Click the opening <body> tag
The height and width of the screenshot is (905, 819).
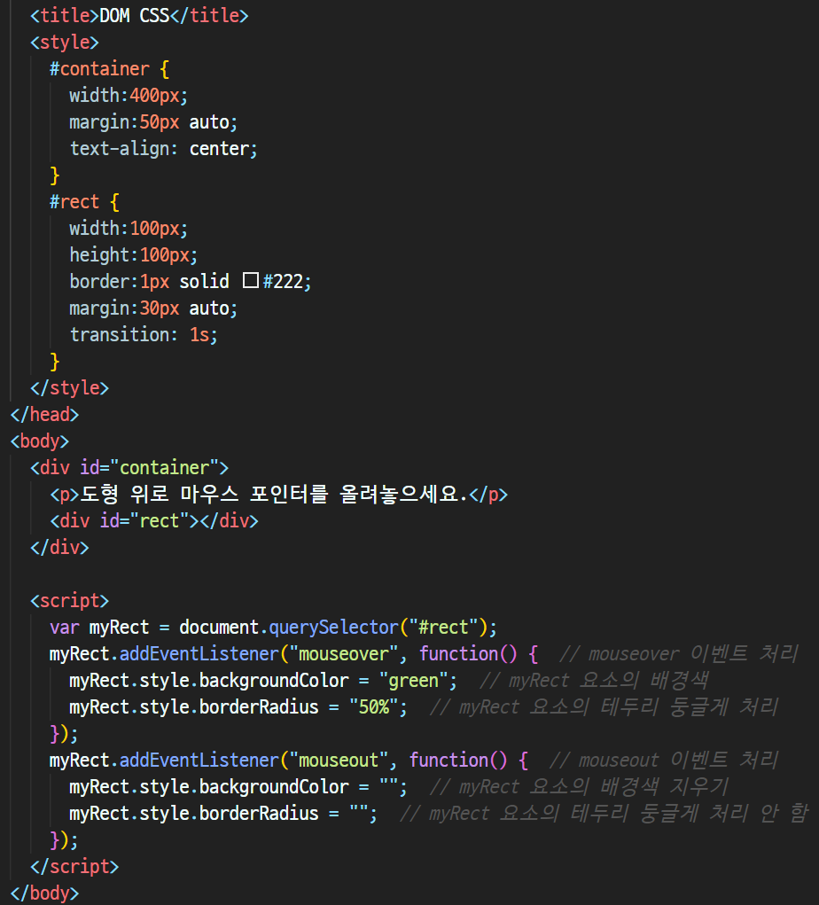40,441
